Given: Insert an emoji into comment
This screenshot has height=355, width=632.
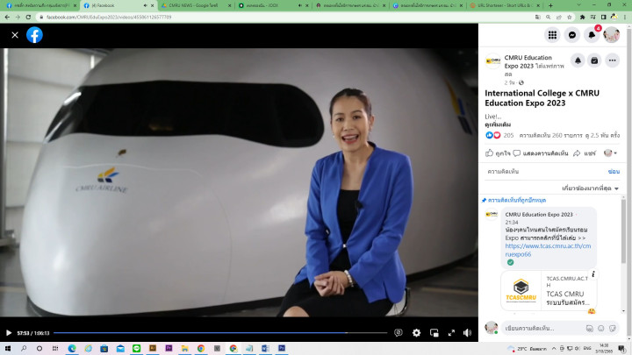Looking at the screenshot, I should click(601, 329).
